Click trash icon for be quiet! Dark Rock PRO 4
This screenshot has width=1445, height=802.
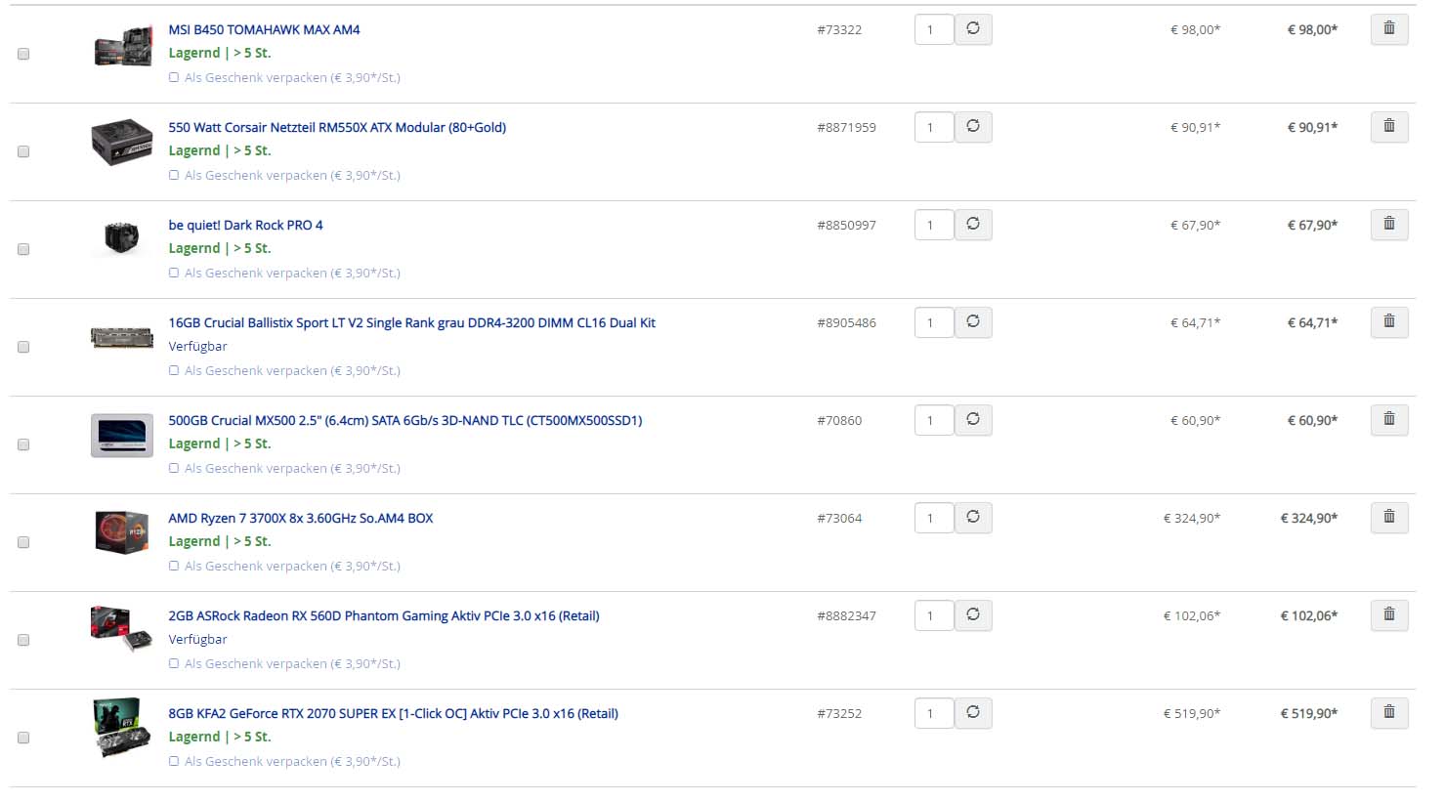click(1388, 225)
